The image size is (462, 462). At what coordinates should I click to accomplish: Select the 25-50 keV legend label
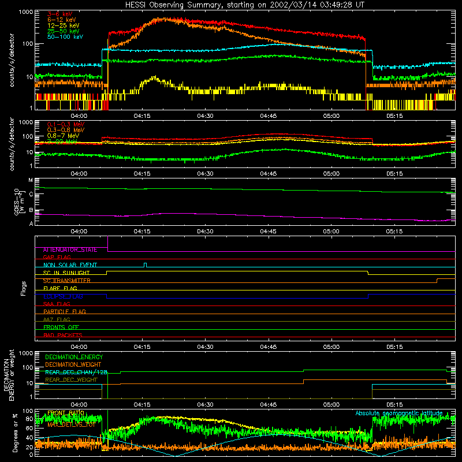click(64, 31)
